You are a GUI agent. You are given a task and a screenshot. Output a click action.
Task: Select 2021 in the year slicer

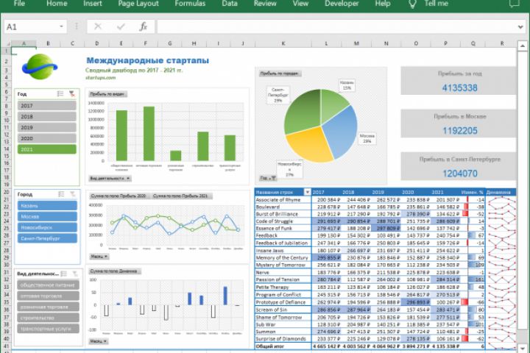tap(46, 149)
